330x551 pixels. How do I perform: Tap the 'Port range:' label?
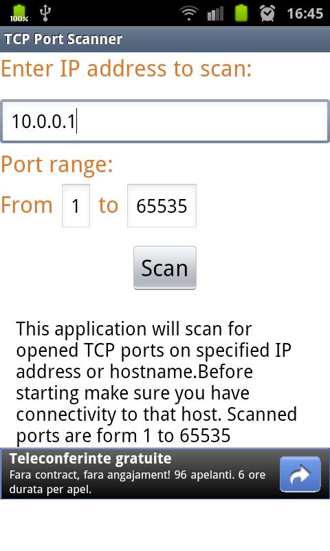(57, 165)
